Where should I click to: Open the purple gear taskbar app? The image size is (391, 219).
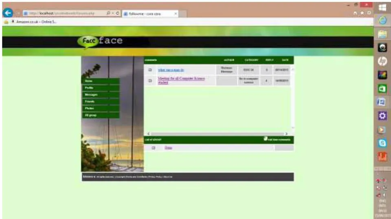(x=382, y=116)
